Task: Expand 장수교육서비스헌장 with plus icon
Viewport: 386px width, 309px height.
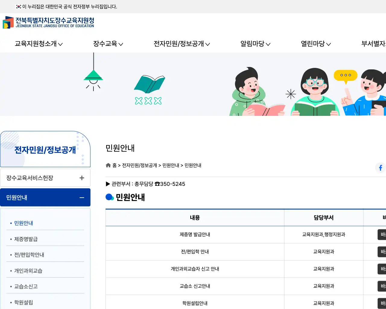Action: point(82,178)
